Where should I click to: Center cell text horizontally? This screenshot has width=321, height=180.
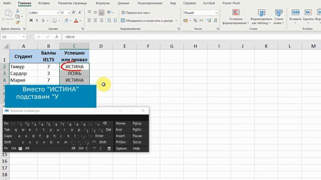pyautogui.click(x=95, y=20)
